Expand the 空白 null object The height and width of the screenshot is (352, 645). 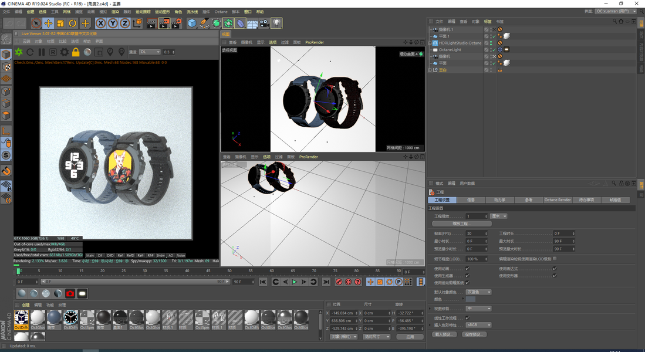point(430,70)
